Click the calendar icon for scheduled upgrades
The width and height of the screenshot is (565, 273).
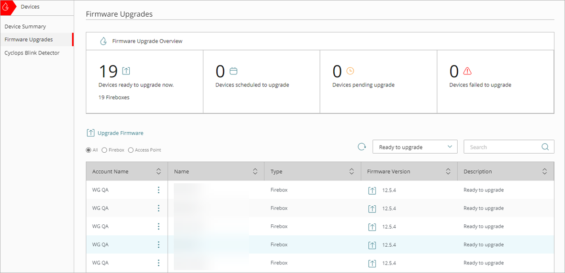[234, 71]
